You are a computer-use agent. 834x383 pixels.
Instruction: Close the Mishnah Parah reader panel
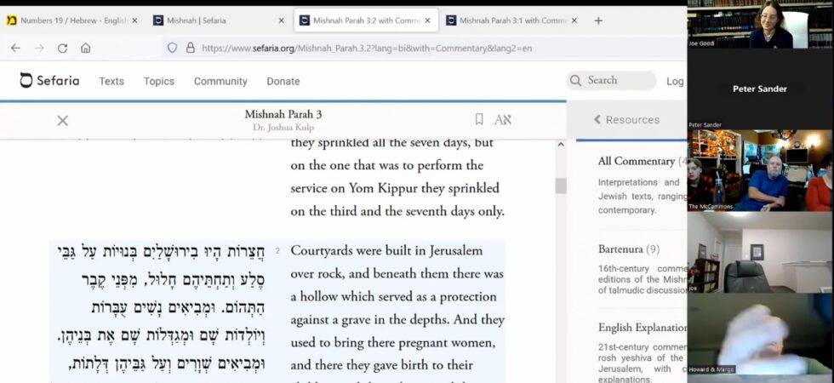tap(62, 120)
